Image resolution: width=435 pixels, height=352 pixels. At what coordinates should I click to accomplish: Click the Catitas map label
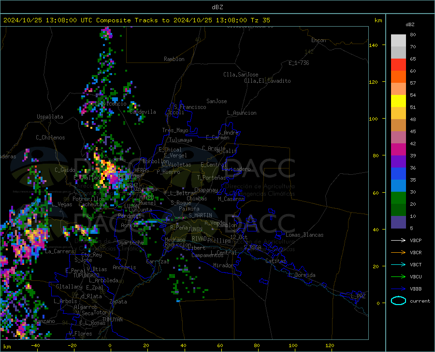click(275, 261)
